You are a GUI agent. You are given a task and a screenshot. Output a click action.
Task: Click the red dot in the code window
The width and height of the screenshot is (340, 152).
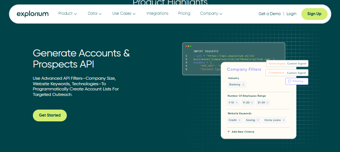[x=186, y=46]
